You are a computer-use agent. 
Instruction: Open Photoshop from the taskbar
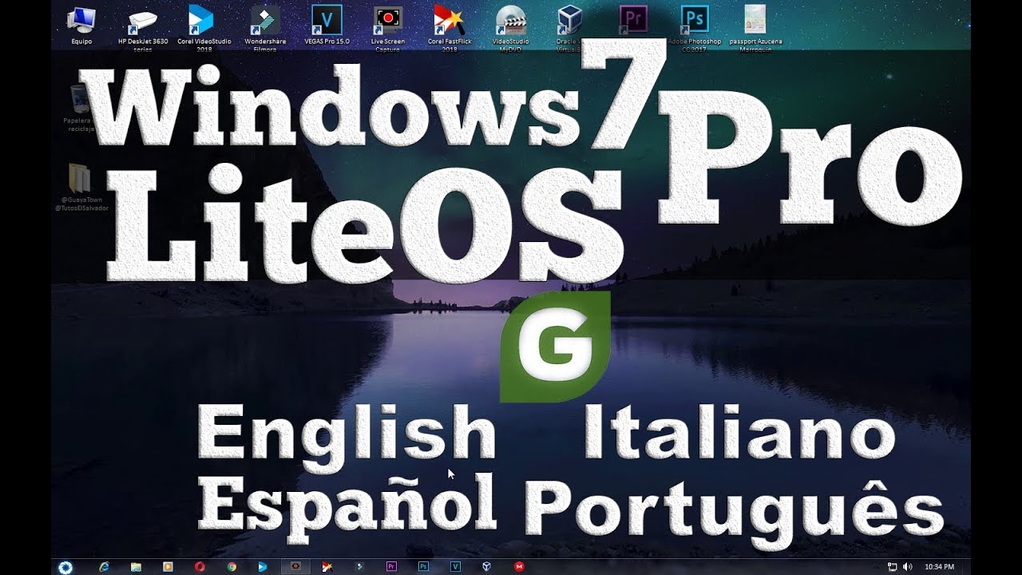[x=423, y=567]
